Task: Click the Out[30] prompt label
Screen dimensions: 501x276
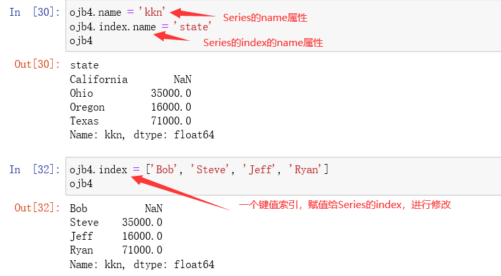Action: point(37,64)
